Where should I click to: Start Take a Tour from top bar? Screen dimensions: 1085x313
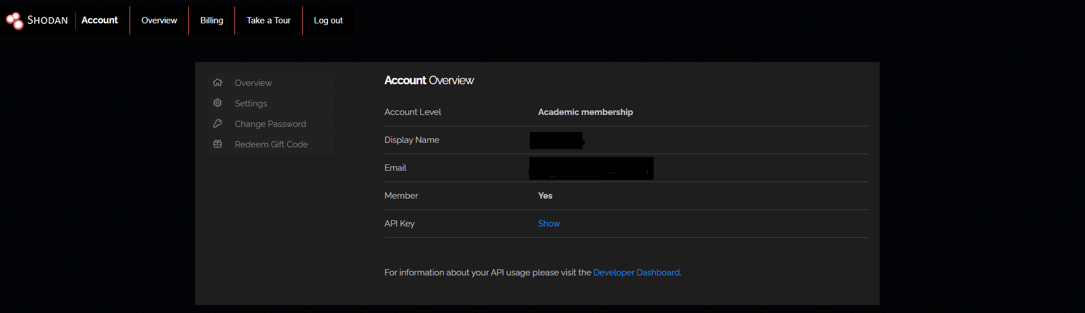[269, 20]
